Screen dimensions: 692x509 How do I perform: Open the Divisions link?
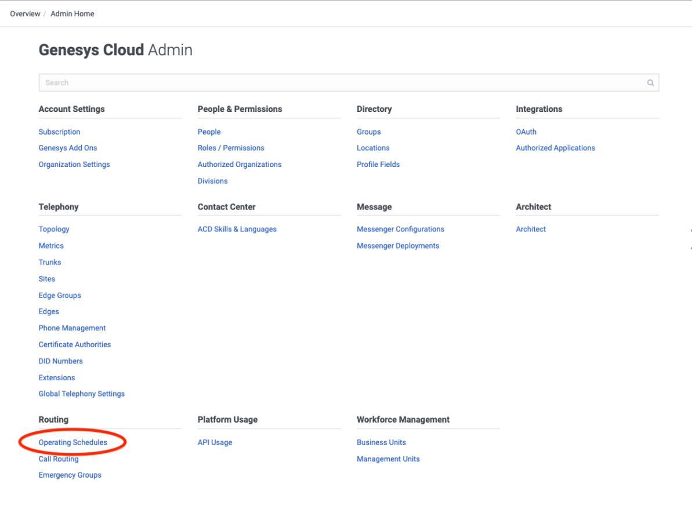(x=213, y=181)
